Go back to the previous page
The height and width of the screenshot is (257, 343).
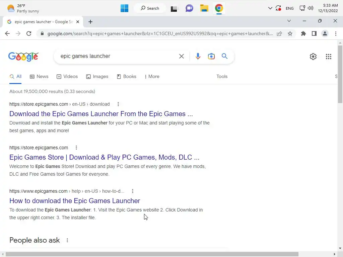(x=7, y=33)
